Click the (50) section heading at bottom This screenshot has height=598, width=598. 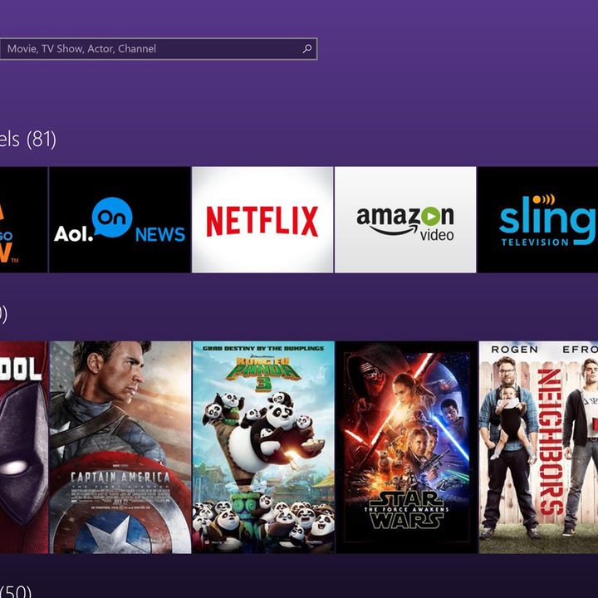pos(16,591)
